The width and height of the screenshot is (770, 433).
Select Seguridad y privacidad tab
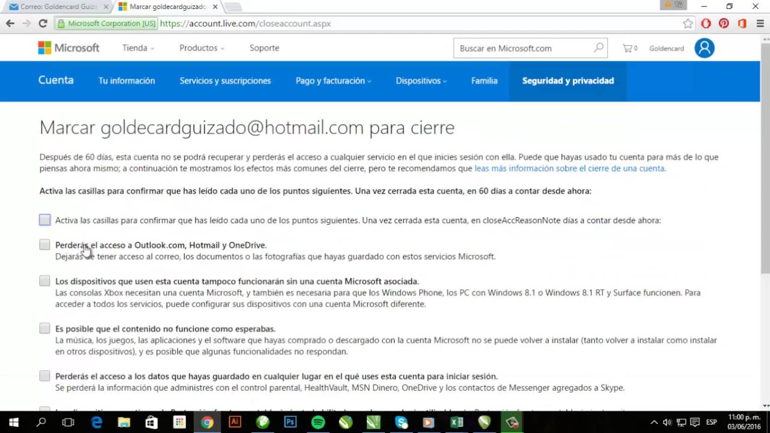568,81
